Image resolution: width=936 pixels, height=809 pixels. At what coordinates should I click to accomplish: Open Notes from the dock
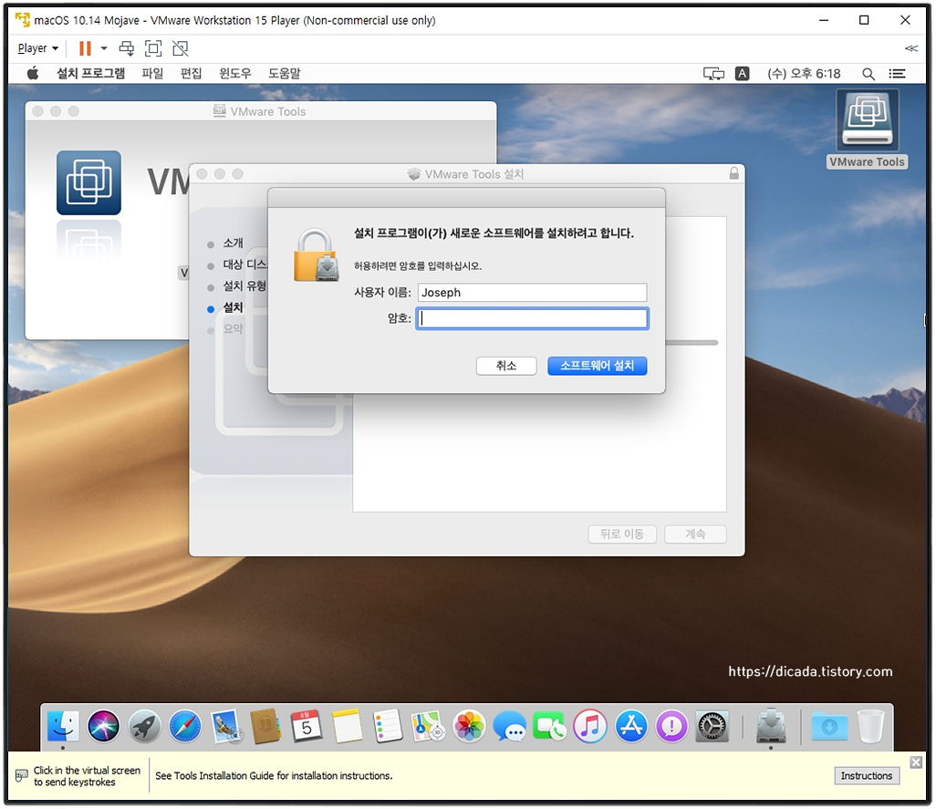tap(348, 726)
